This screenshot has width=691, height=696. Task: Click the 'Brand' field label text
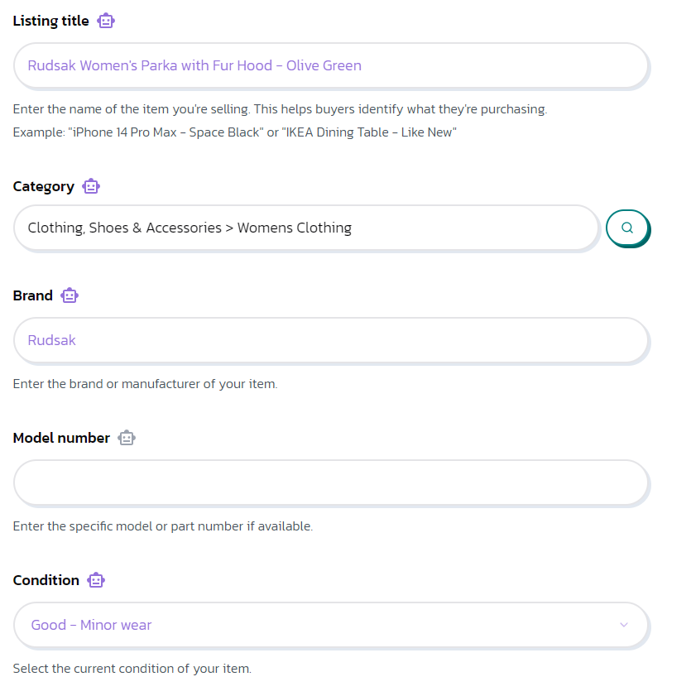coord(32,295)
